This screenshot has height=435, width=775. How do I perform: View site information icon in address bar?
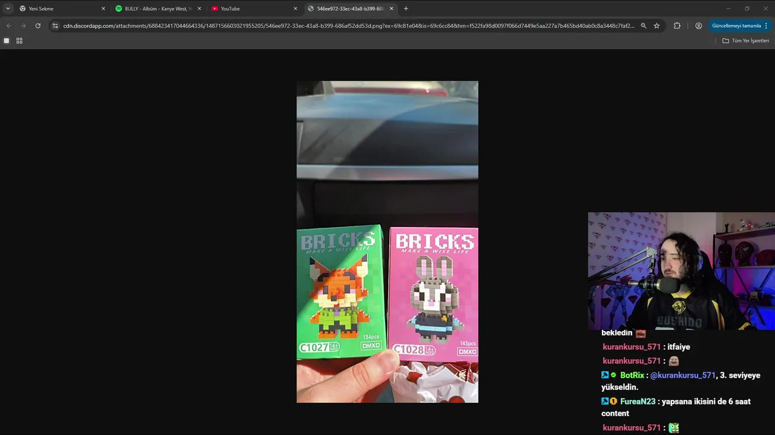click(x=55, y=26)
